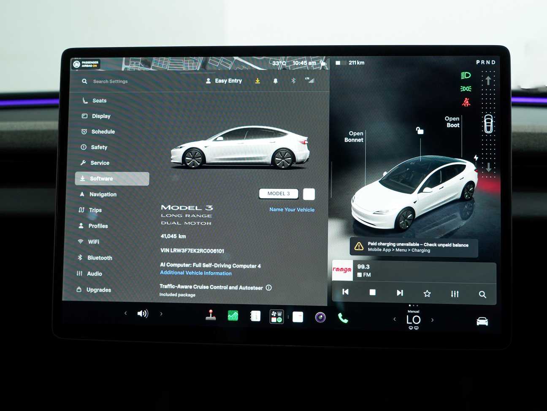This screenshot has height=411, width=547.
Task: Select the Software settings tab
Action: pos(112,179)
